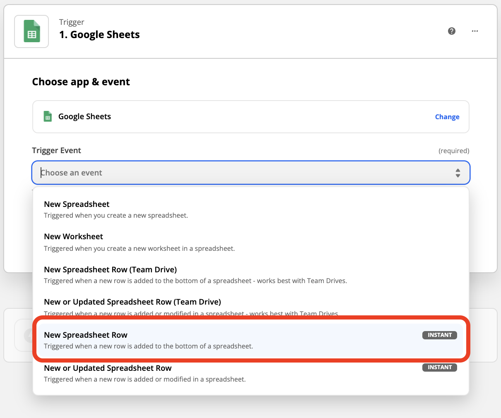Open the three-dot more options menu

click(x=475, y=31)
